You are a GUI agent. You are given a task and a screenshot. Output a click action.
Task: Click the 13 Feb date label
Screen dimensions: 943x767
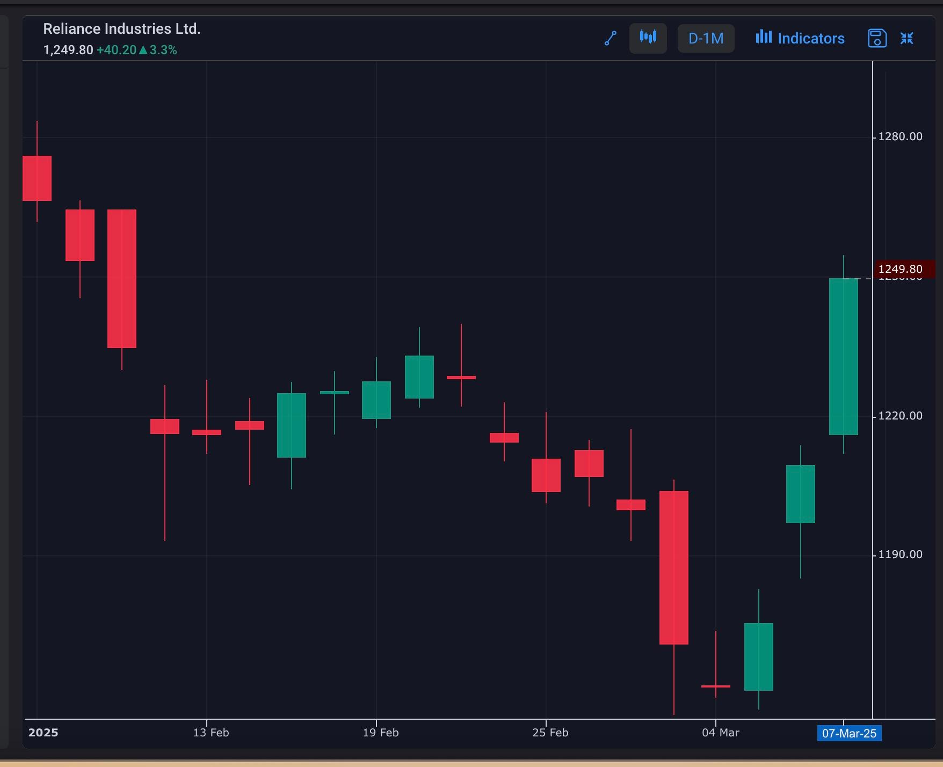click(211, 733)
